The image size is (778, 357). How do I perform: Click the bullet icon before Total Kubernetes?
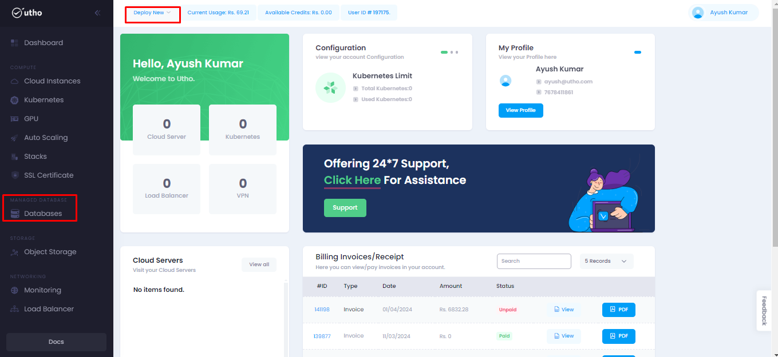pos(356,89)
